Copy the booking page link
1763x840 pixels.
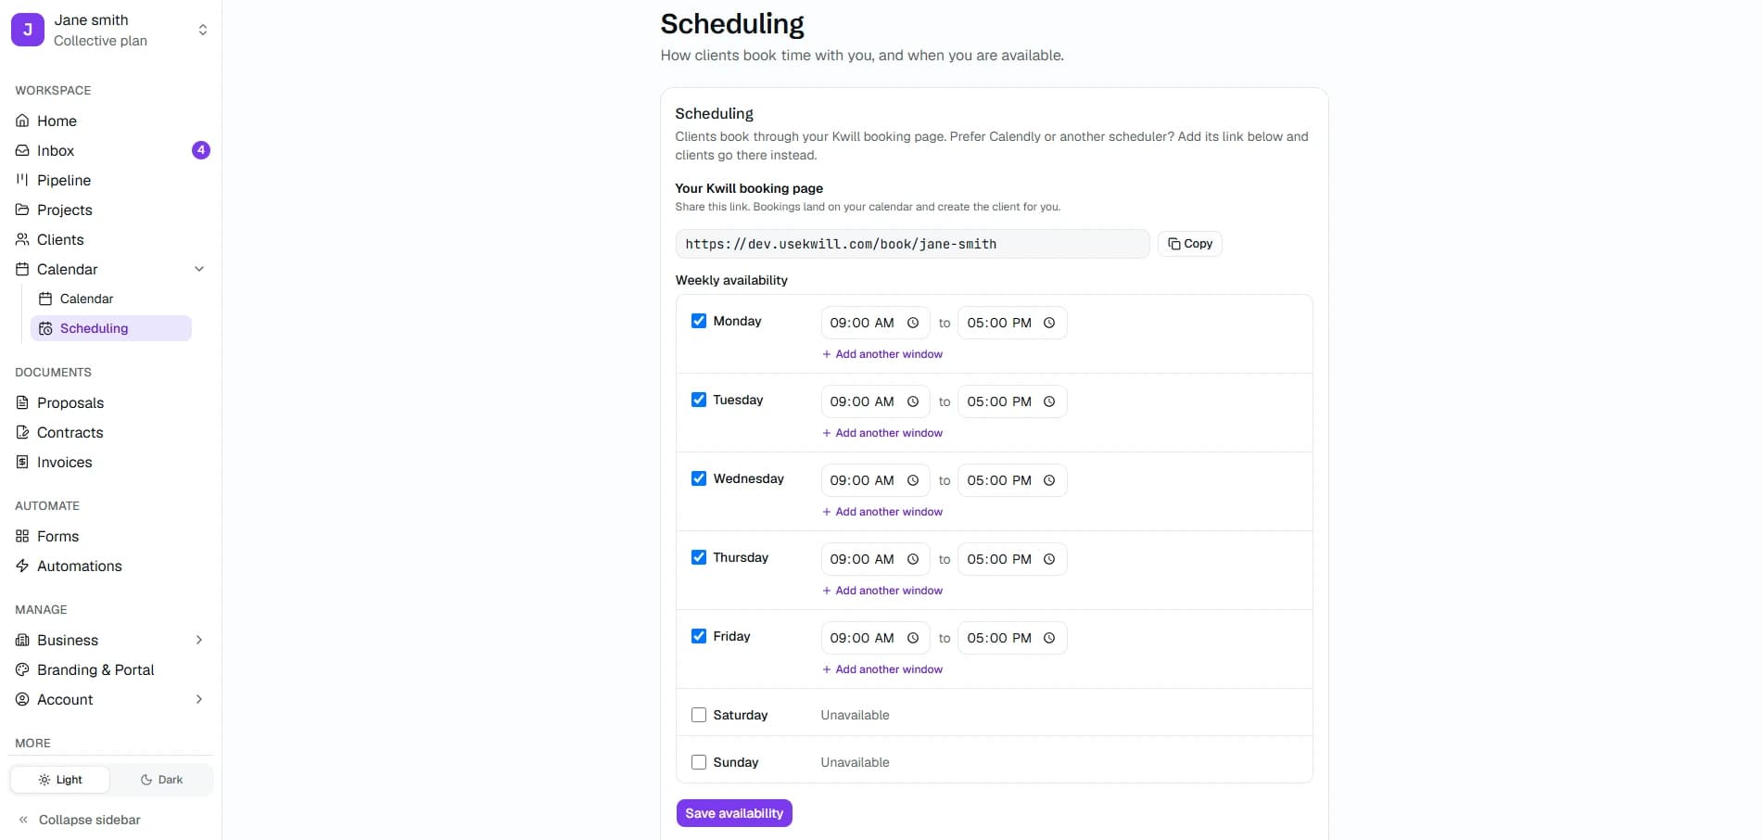coord(1190,244)
